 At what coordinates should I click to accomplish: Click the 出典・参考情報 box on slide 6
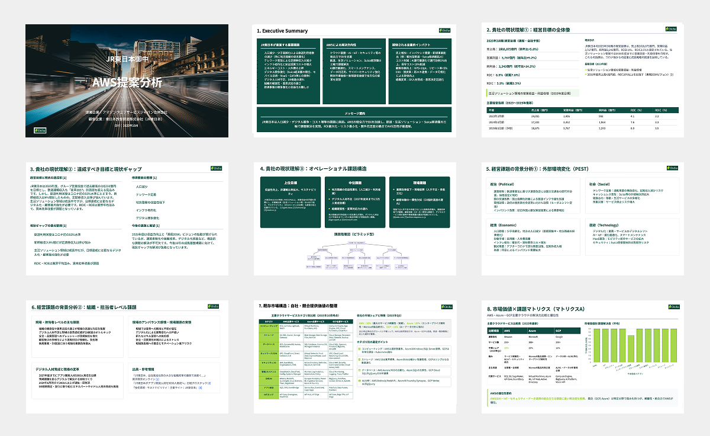click(x=175, y=377)
